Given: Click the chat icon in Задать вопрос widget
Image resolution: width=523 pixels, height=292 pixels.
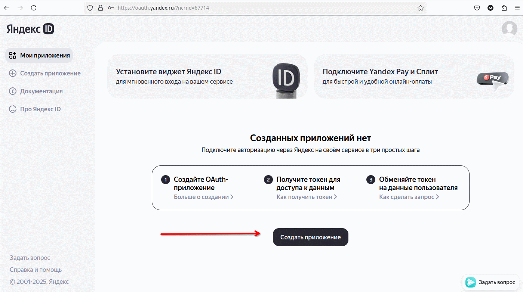Looking at the screenshot, I should (471, 282).
